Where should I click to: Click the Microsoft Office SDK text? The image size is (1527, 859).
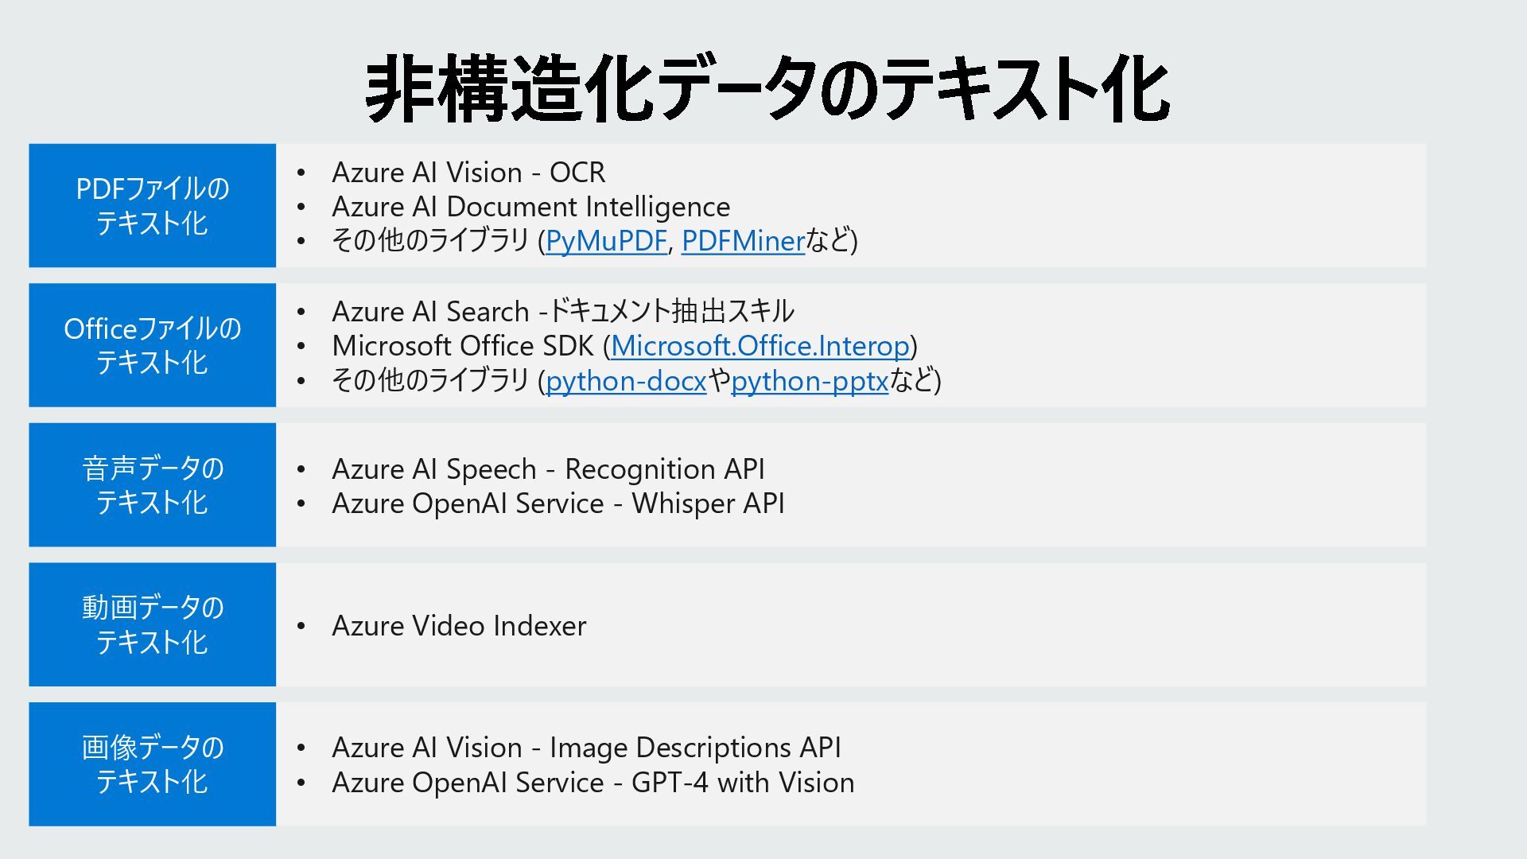click(x=463, y=346)
